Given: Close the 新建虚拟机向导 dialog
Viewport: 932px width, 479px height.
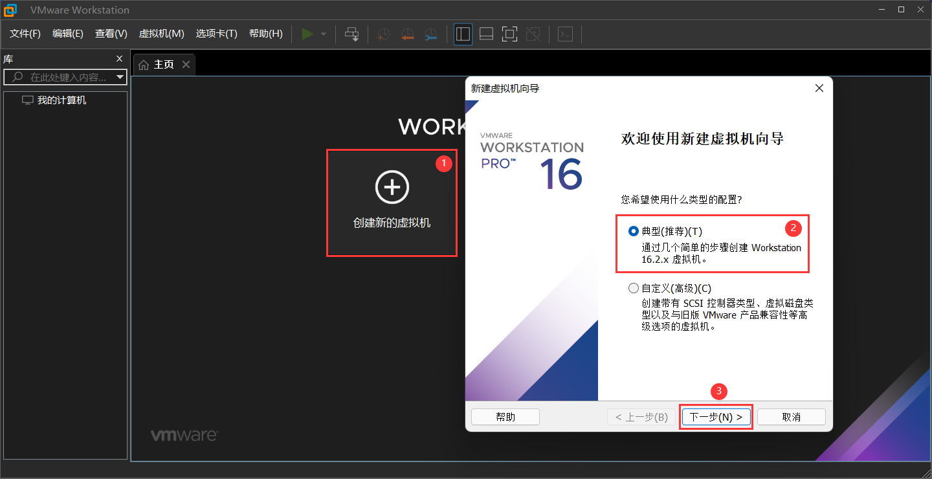Looking at the screenshot, I should pyautogui.click(x=819, y=88).
